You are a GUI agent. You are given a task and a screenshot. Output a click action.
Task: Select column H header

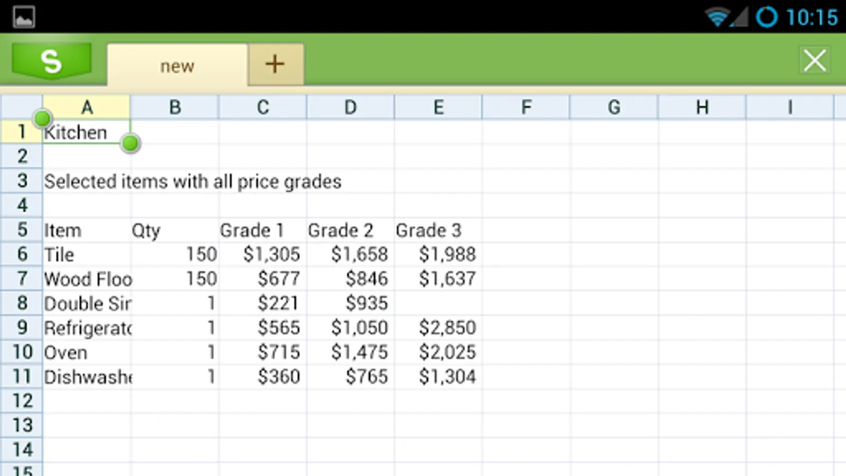(x=702, y=107)
